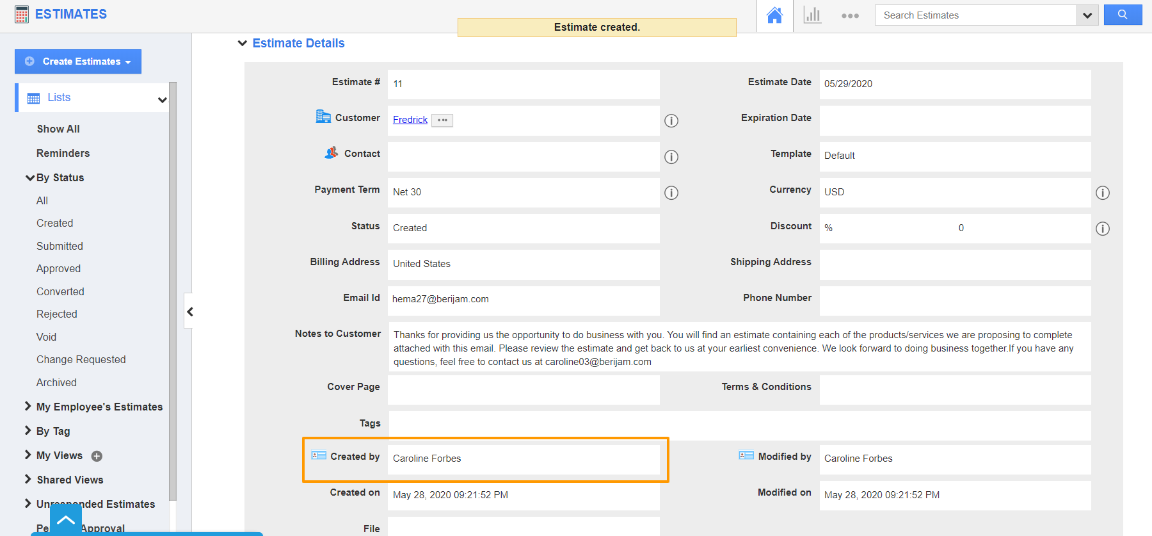Click the Search Estimates input field
This screenshot has height=536, width=1152.
pyautogui.click(x=975, y=15)
